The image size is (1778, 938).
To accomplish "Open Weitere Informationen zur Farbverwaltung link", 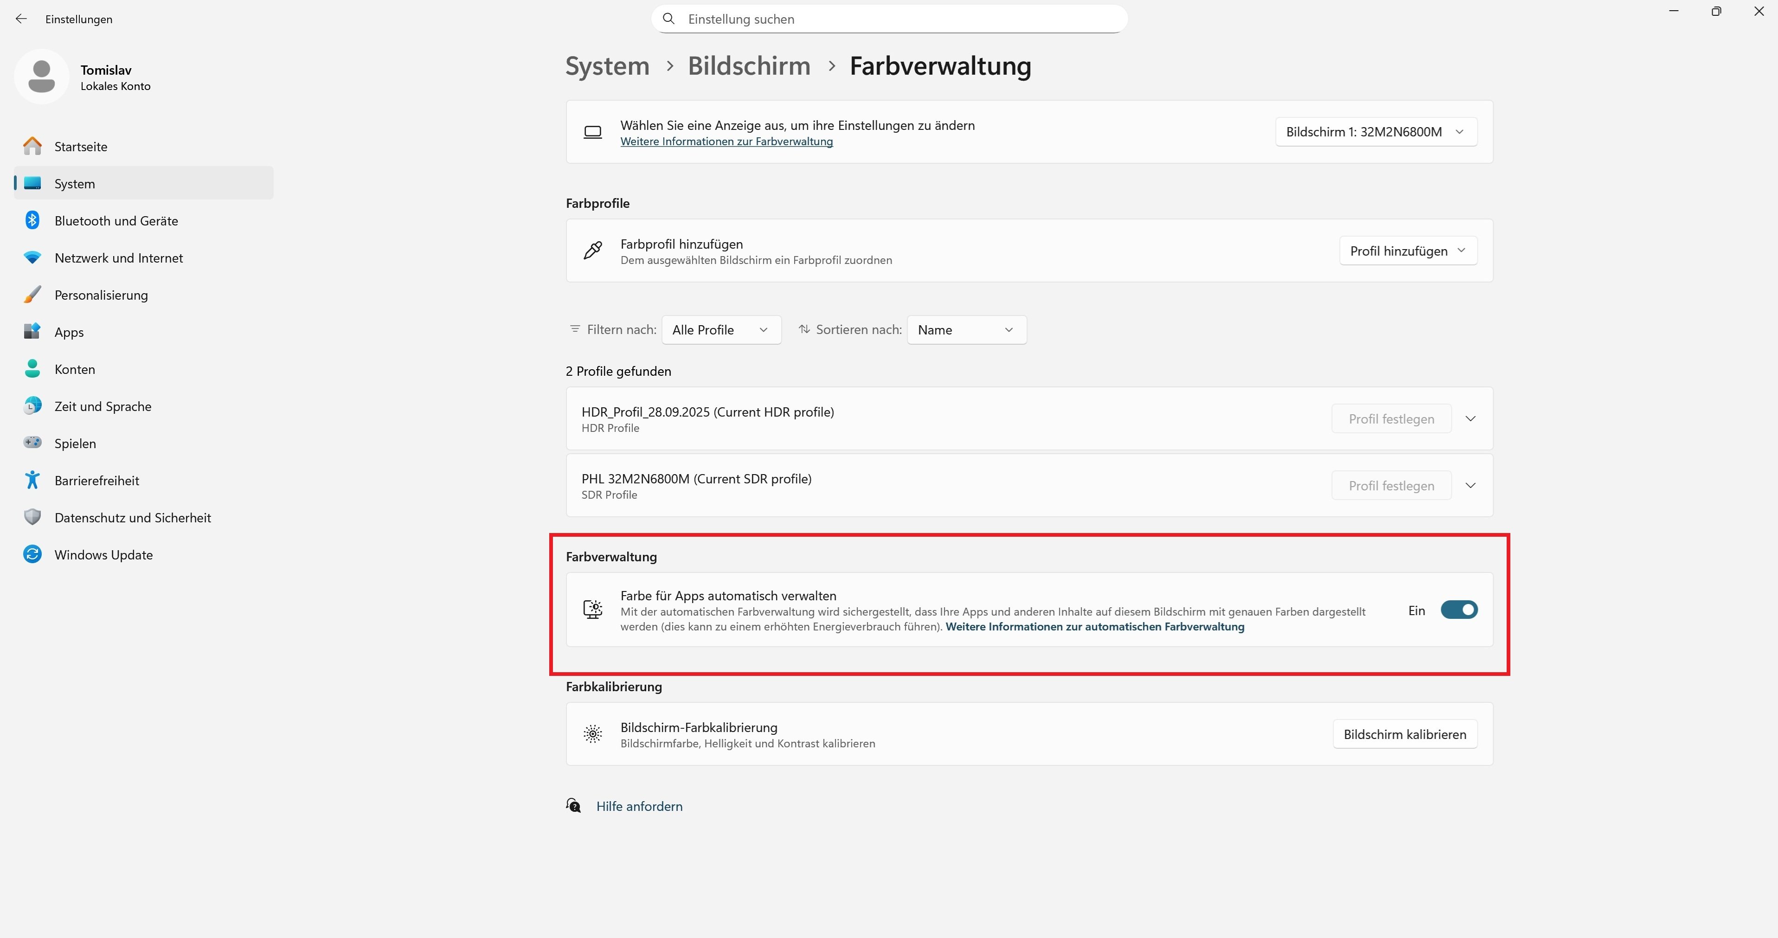I will [x=726, y=141].
